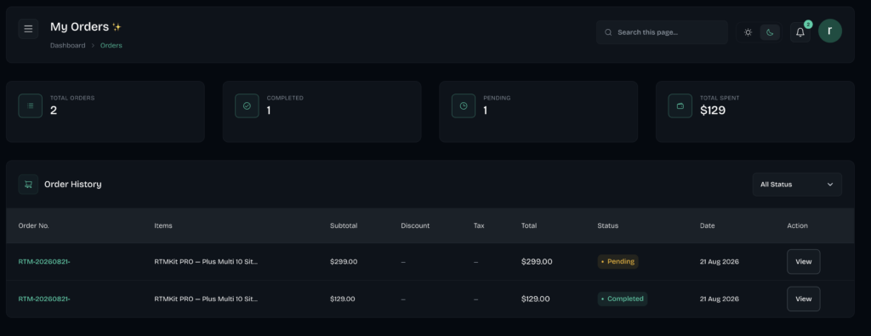Click the Total column header
The width and height of the screenshot is (871, 336).
pyautogui.click(x=529, y=225)
